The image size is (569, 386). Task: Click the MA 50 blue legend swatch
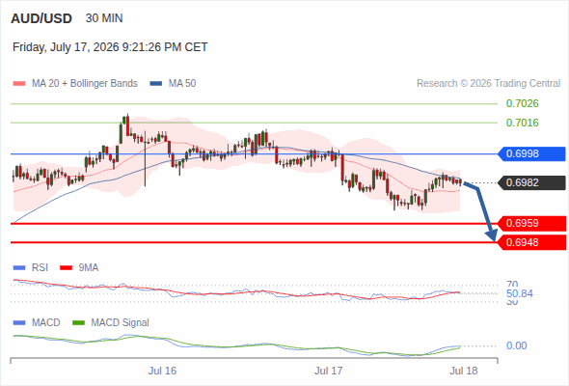156,84
